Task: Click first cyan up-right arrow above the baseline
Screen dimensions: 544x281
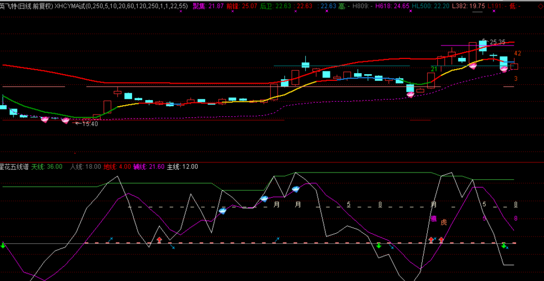Action: 111,239
